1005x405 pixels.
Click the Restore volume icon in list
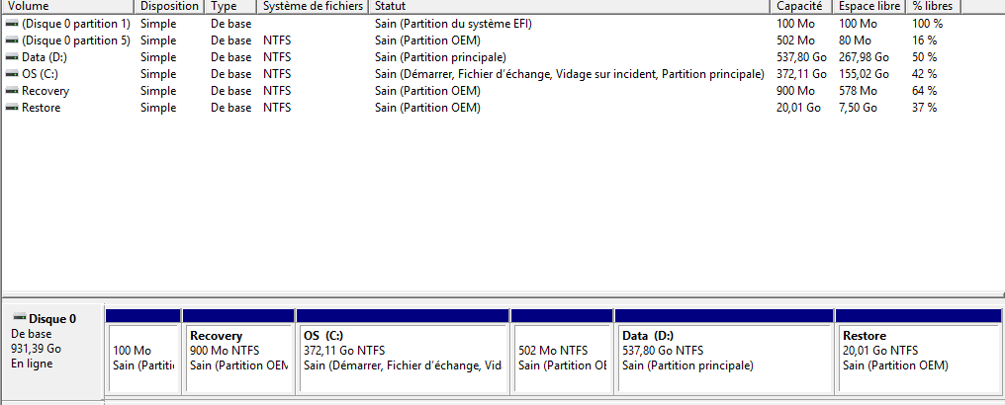click(12, 108)
